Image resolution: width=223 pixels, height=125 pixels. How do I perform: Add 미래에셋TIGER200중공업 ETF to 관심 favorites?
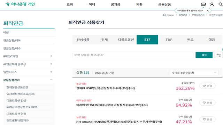pos(207,103)
